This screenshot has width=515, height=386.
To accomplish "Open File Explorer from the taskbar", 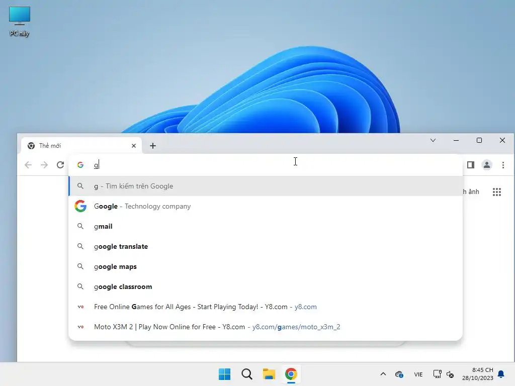I will pyautogui.click(x=269, y=374).
